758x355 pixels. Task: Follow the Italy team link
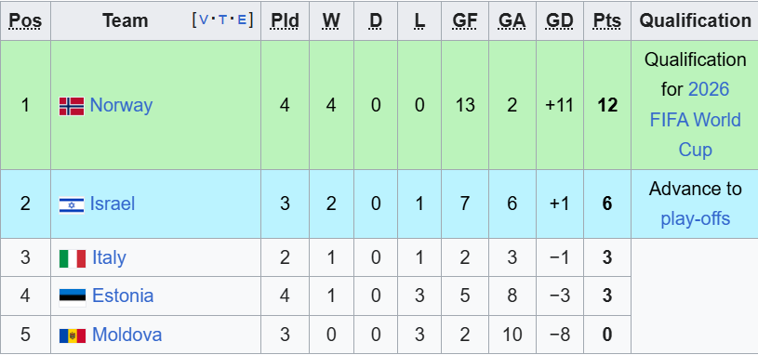pos(109,257)
